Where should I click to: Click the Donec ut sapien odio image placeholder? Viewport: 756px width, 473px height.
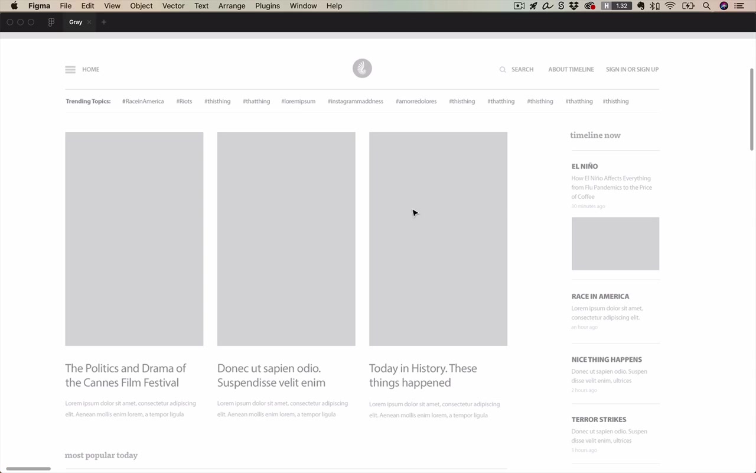[x=286, y=239]
